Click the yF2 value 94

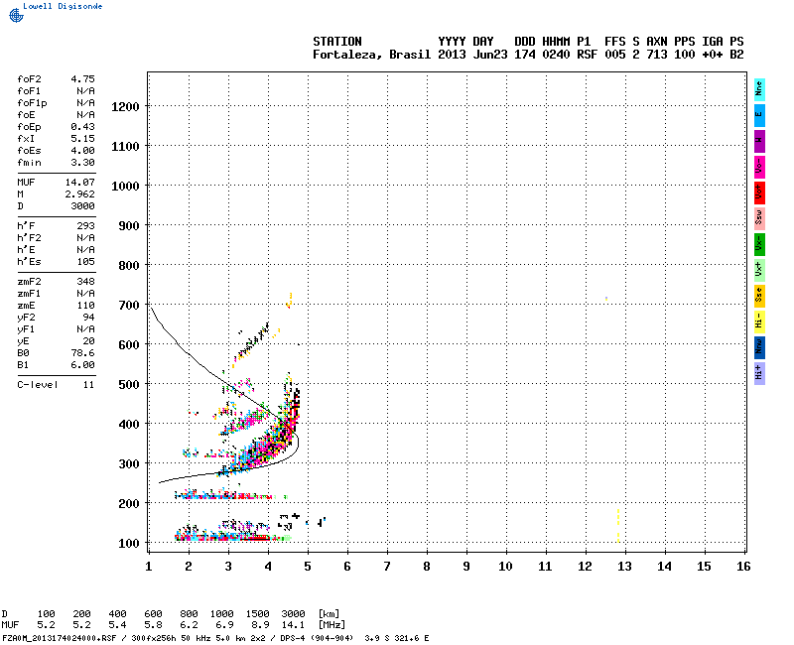[x=88, y=318]
